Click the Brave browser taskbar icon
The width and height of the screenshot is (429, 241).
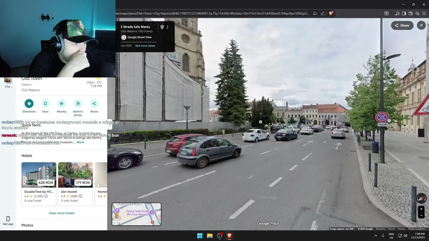point(230,236)
